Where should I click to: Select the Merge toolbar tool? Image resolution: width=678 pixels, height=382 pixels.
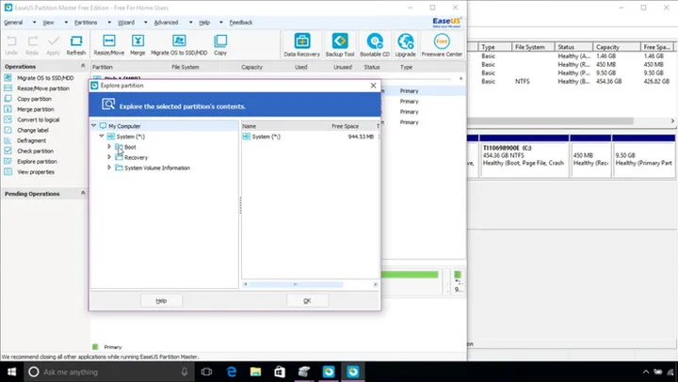(x=137, y=45)
